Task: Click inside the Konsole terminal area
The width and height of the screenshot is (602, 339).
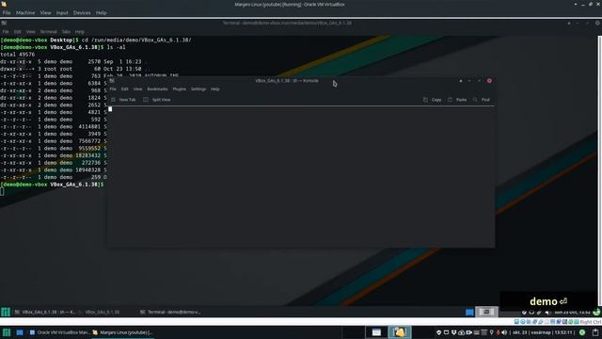Action: (x=301, y=177)
